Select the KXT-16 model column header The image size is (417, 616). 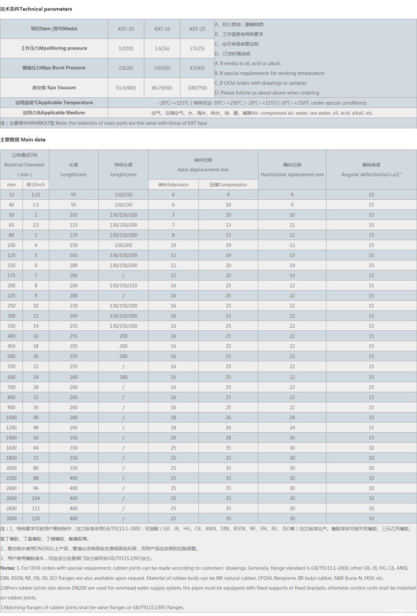pos(162,29)
